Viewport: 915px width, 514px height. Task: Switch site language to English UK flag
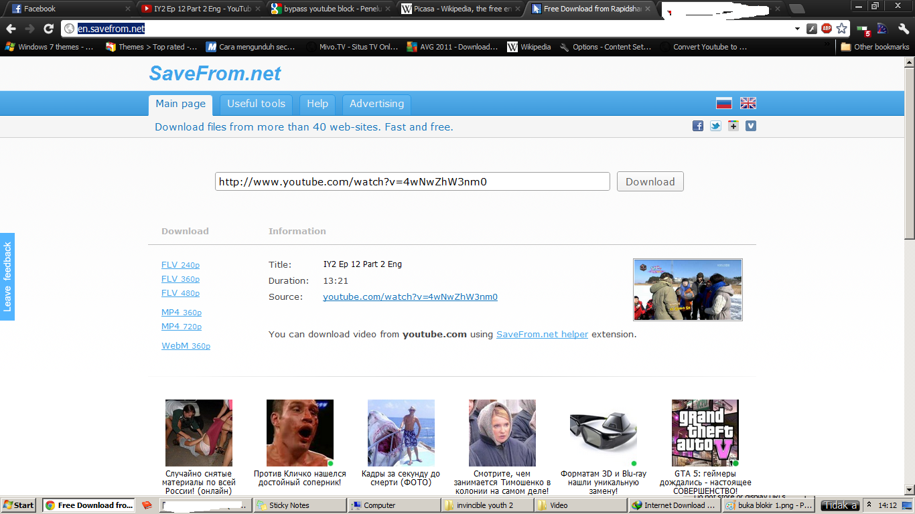click(x=748, y=103)
